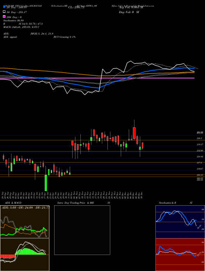Click the 246.3 price axis label

[200, 138]
